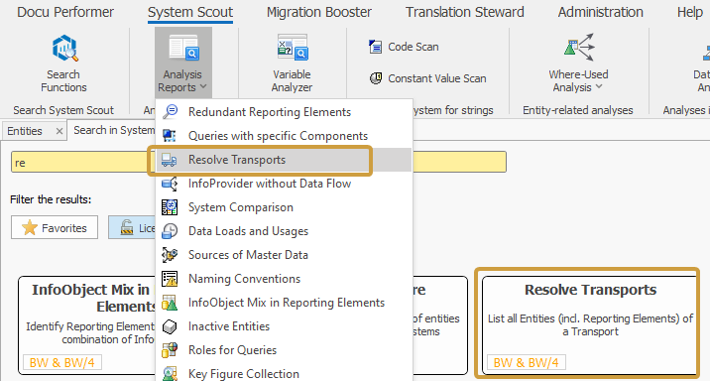Viewport: 710px width, 381px height.
Task: Click Redundant Reporting Elements menu icon
Action: point(170,111)
